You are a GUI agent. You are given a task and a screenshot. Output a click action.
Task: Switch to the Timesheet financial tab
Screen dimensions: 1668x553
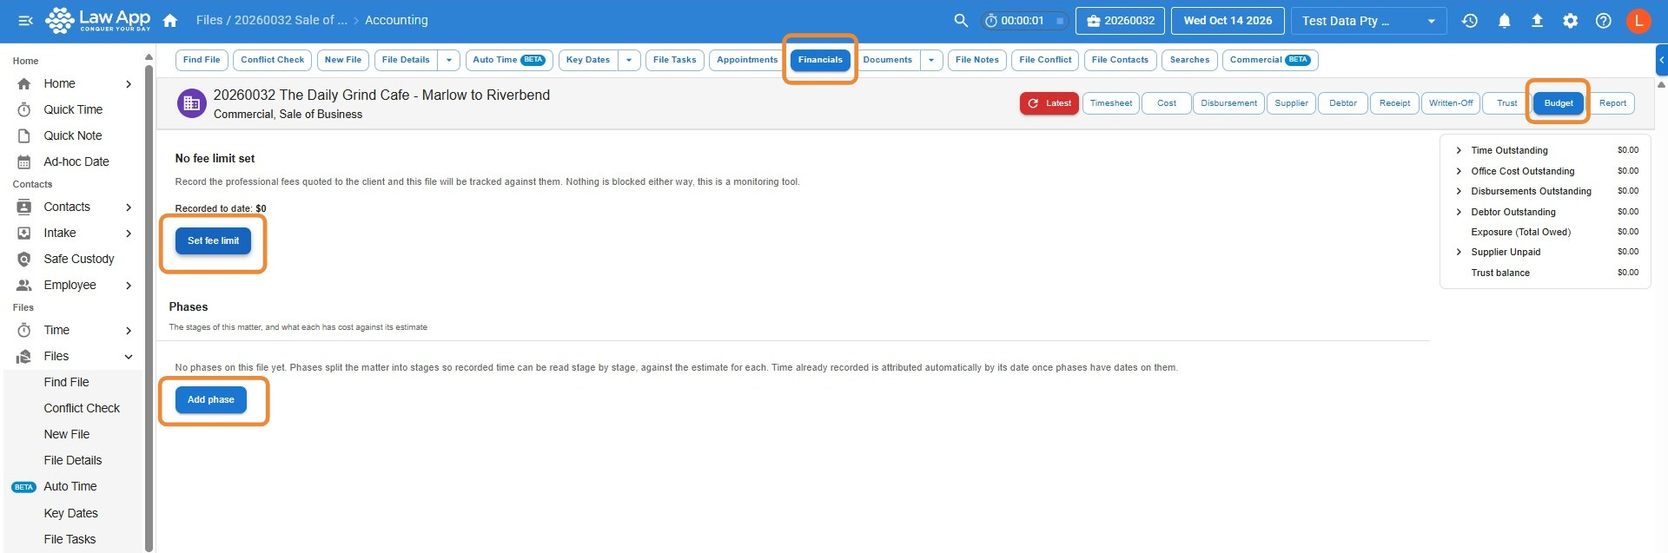1110,103
